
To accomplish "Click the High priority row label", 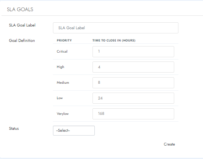I will (x=61, y=67).
